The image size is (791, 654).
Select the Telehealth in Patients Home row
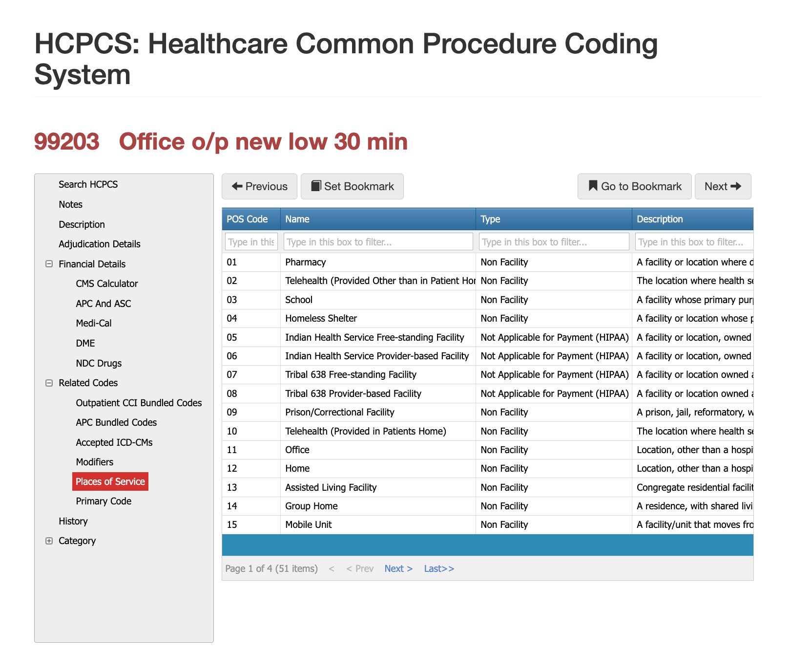[365, 431]
